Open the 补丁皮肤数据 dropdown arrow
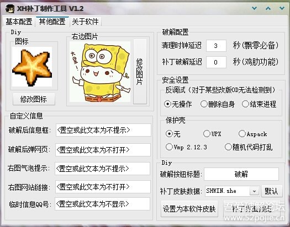Image resolution: width=290 pixels, height=227 pixels. point(254,191)
